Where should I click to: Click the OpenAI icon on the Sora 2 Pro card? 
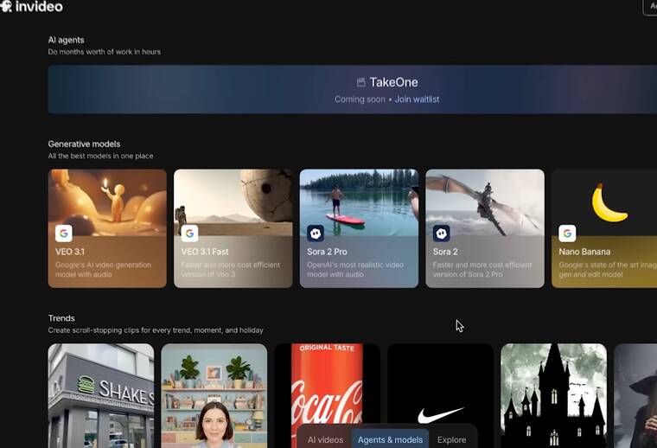click(x=316, y=234)
